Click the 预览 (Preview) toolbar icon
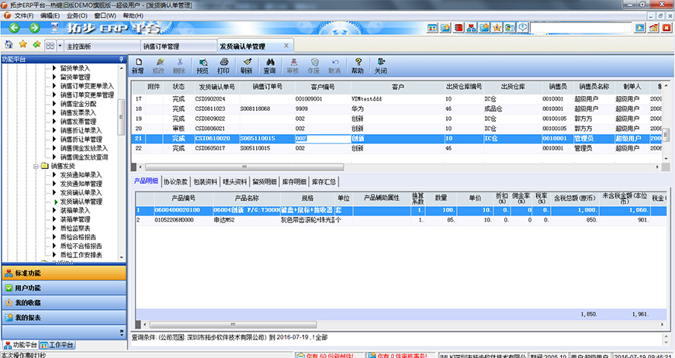This screenshot has width=675, height=358. pos(202,65)
